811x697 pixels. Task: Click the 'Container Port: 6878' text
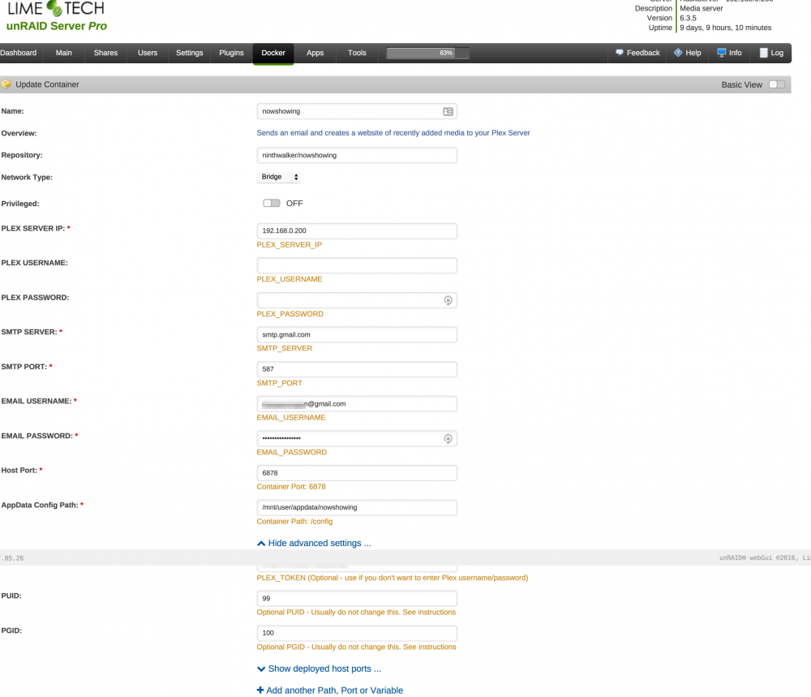(291, 486)
